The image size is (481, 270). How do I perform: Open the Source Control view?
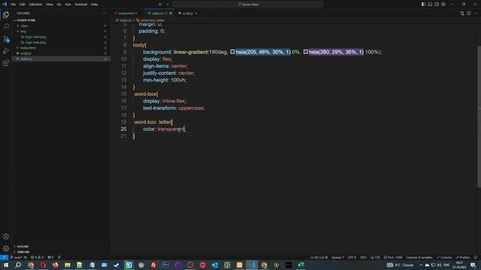6,39
